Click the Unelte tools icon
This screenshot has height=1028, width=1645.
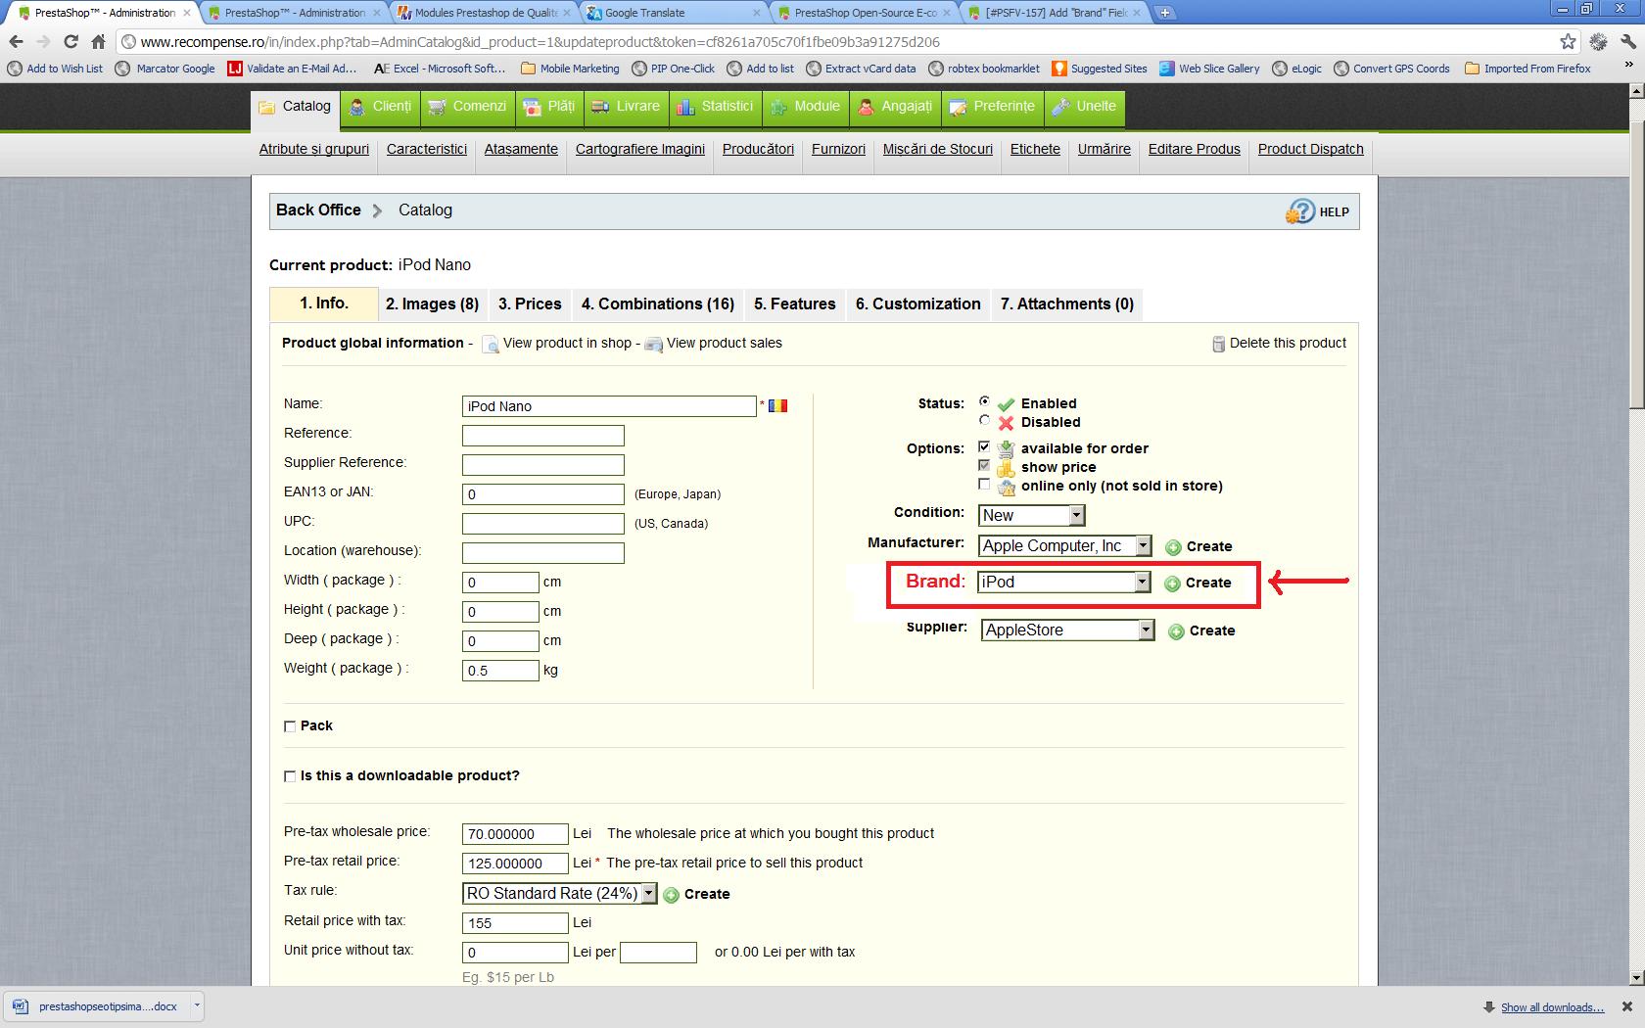pos(1060,107)
